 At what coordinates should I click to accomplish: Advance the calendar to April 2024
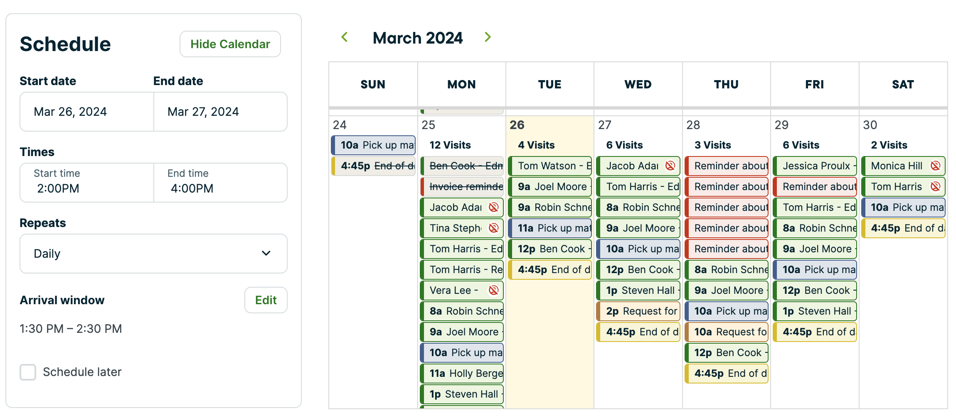click(488, 37)
